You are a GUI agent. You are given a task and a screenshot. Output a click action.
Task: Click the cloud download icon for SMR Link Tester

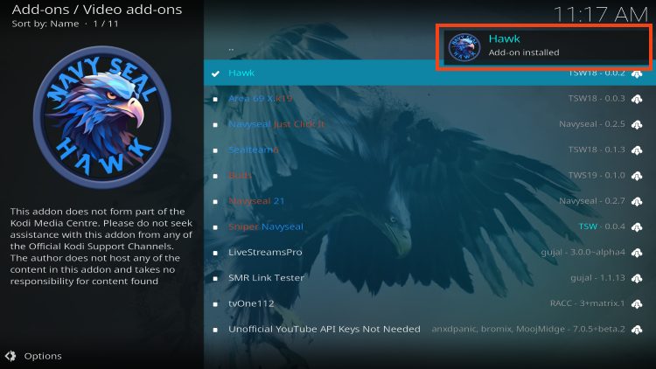coord(637,278)
